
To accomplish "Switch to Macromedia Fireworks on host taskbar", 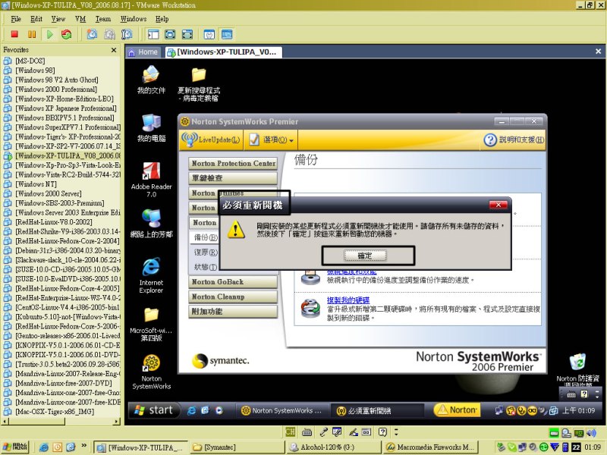I will [429, 447].
